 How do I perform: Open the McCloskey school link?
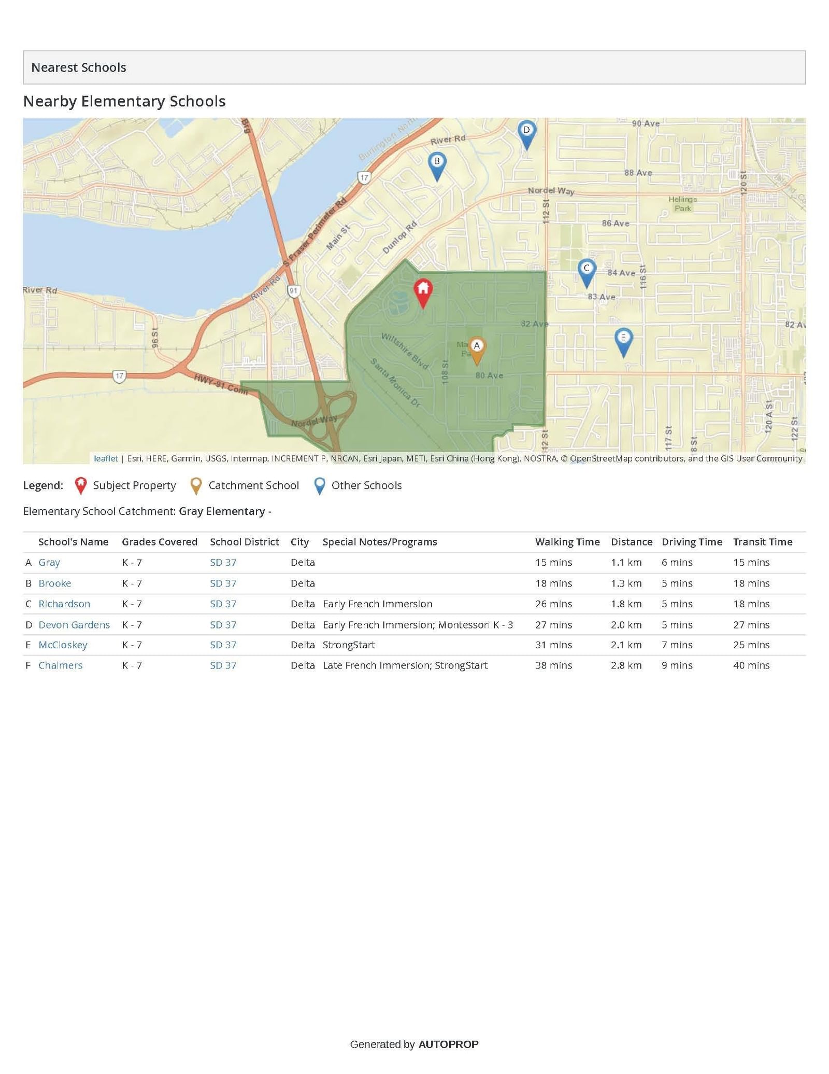click(x=63, y=645)
